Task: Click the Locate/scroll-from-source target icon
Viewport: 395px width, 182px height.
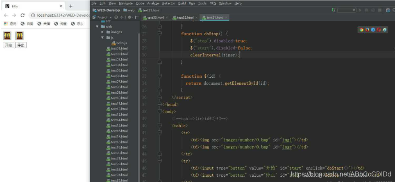Action: point(116,17)
